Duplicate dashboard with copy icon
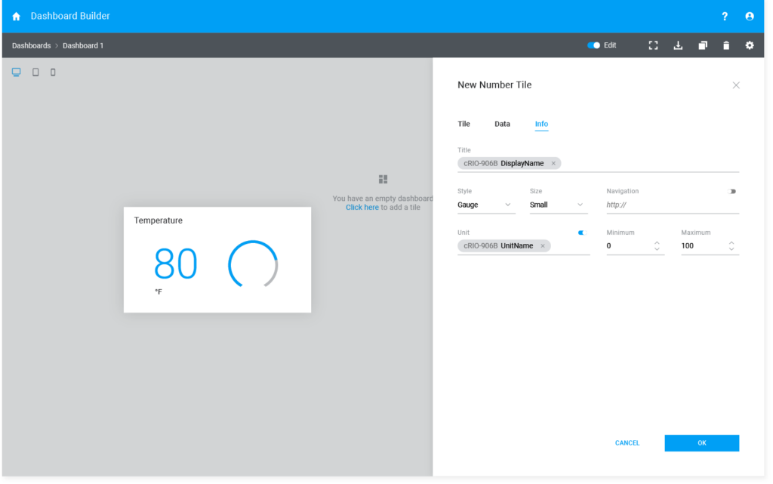The width and height of the screenshot is (773, 484). (703, 45)
